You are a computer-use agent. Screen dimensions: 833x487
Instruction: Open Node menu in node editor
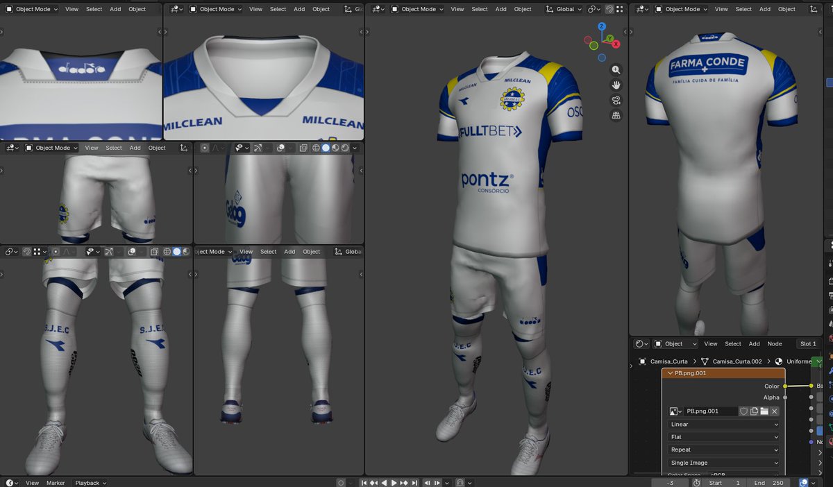[x=775, y=343]
